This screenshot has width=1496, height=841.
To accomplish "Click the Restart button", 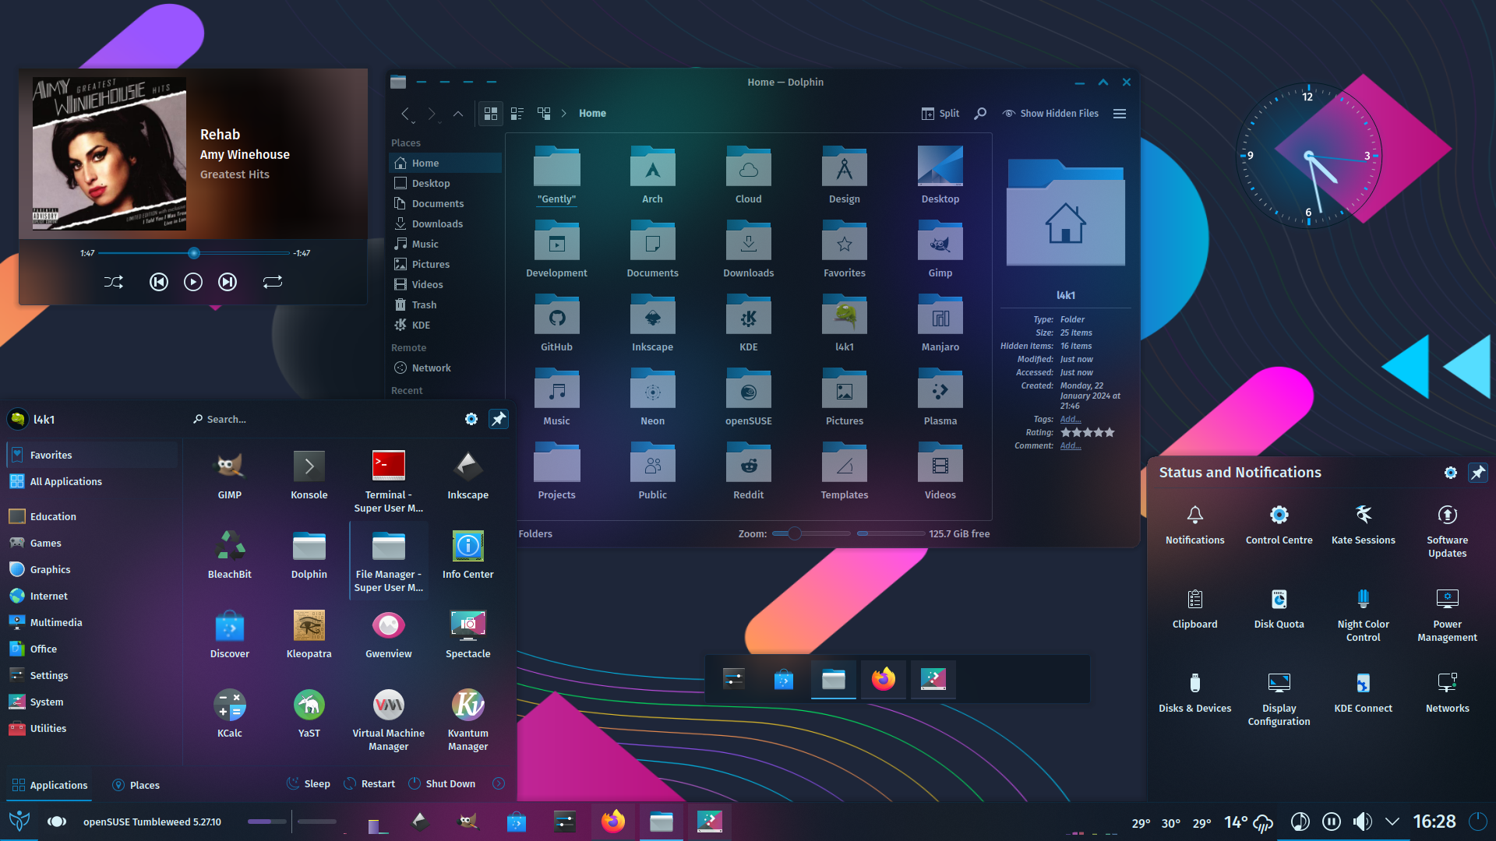I will pos(369,783).
